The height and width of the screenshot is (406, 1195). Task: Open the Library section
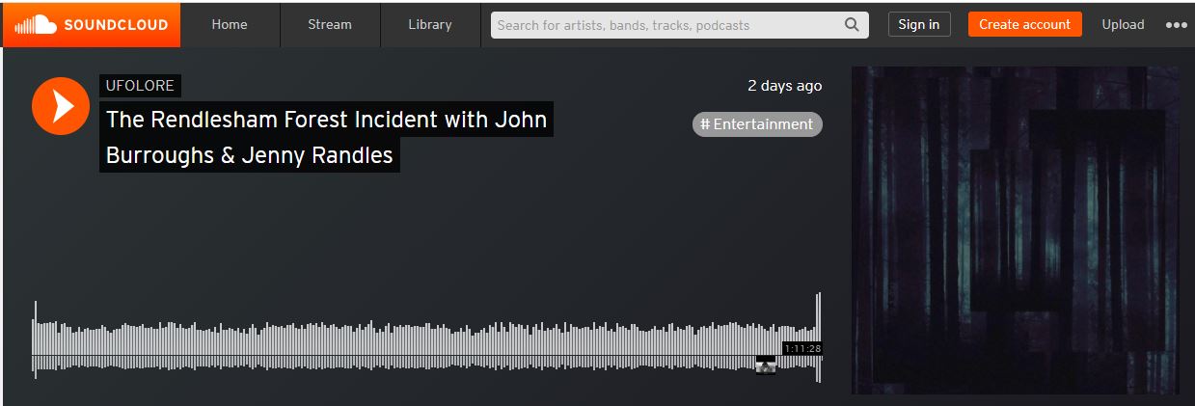430,25
